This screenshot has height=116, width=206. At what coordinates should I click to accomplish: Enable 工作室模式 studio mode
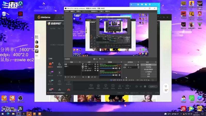[149, 72]
